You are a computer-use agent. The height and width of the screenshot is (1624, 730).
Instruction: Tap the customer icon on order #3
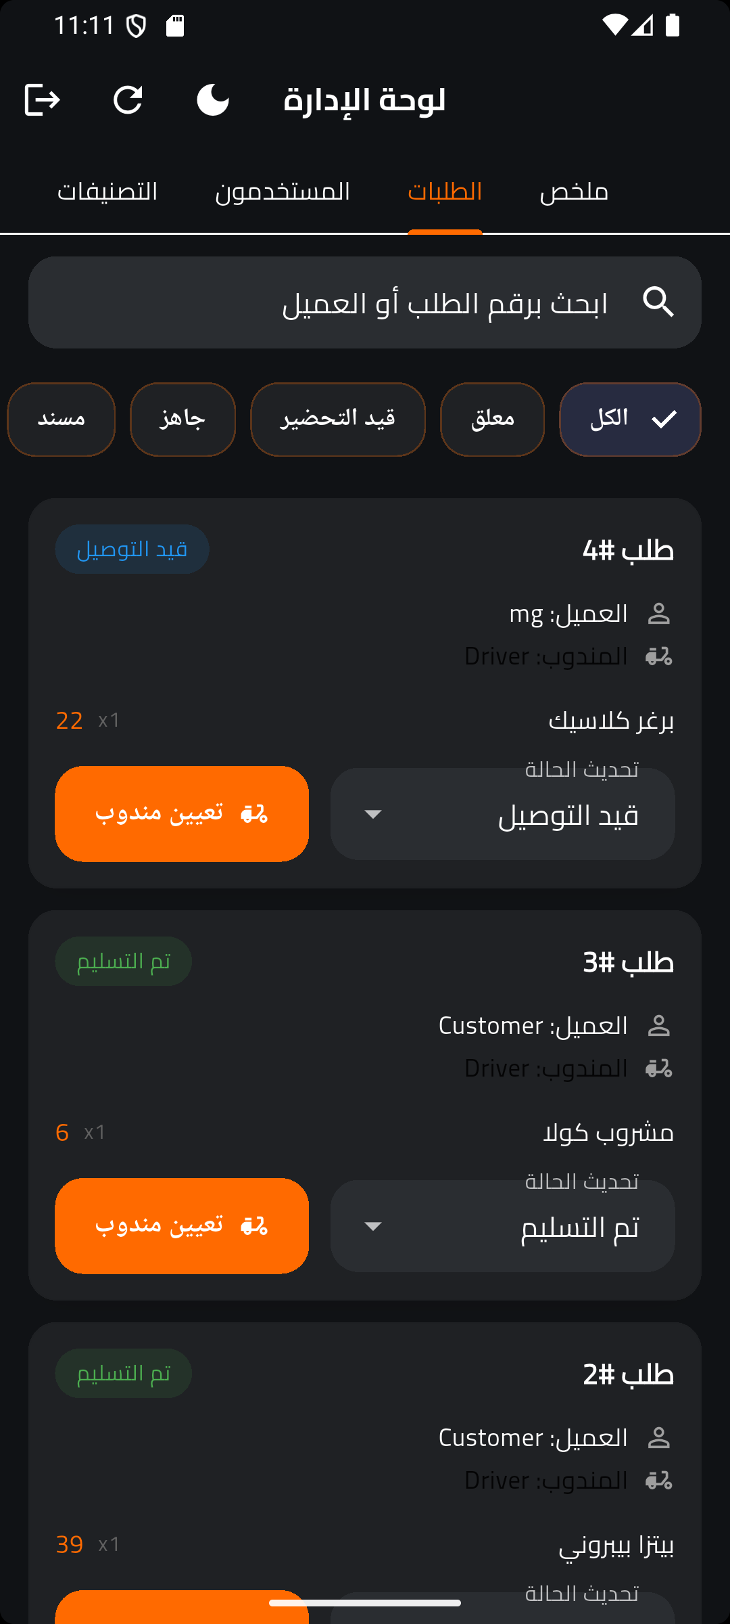pos(658,1027)
